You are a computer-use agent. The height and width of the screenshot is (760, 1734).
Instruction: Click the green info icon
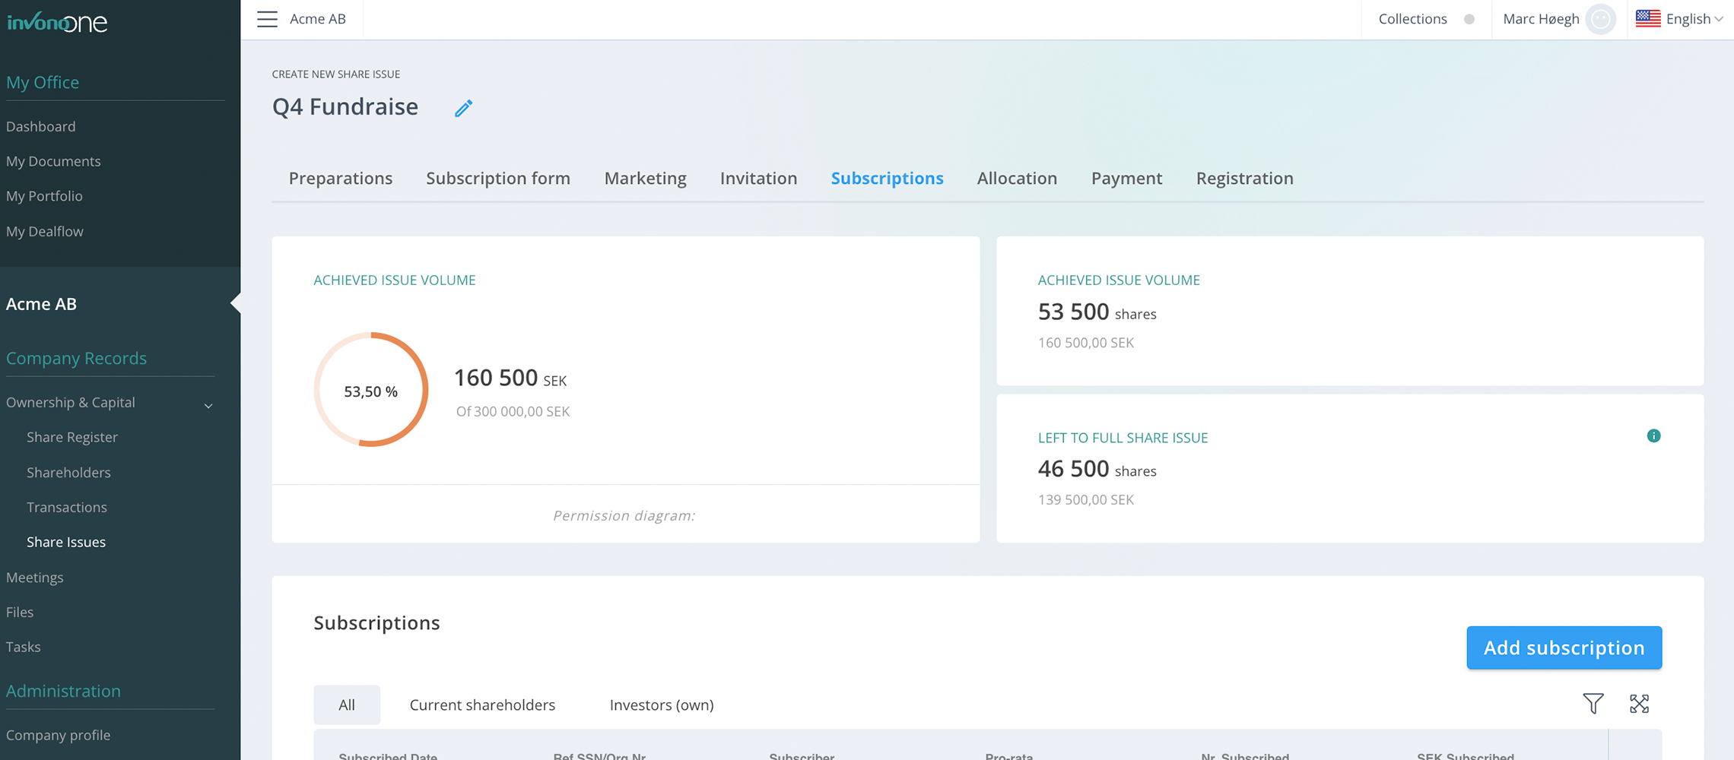coord(1653,435)
